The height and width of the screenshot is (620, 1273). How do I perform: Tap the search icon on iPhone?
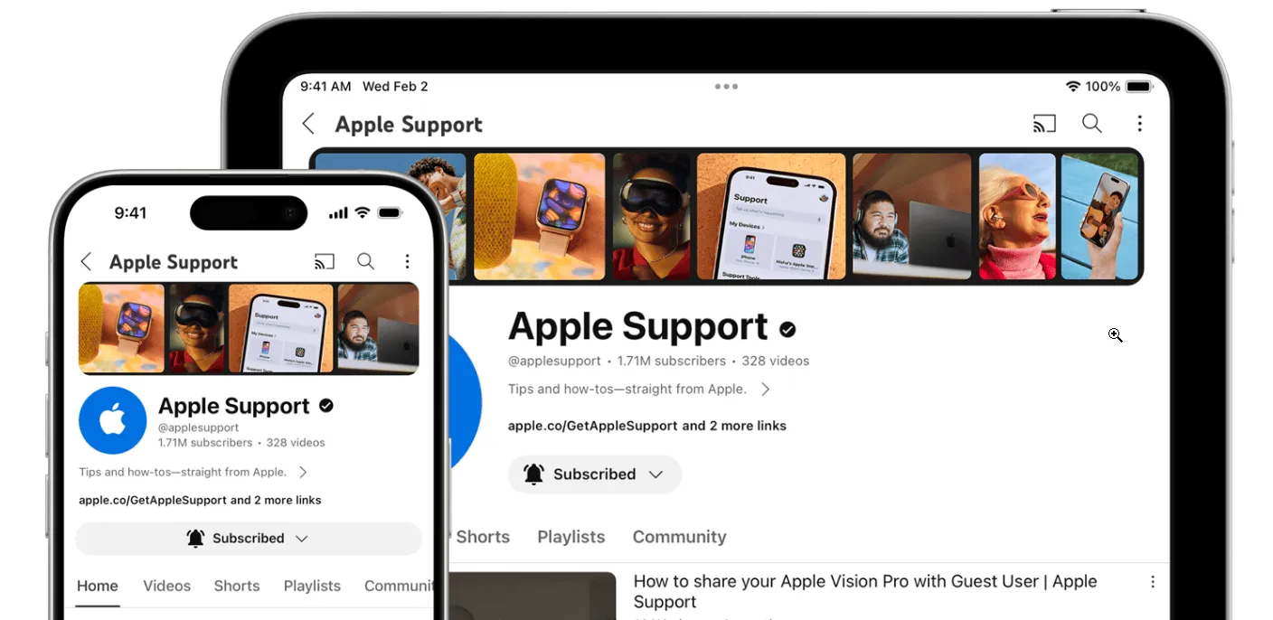coord(365,262)
